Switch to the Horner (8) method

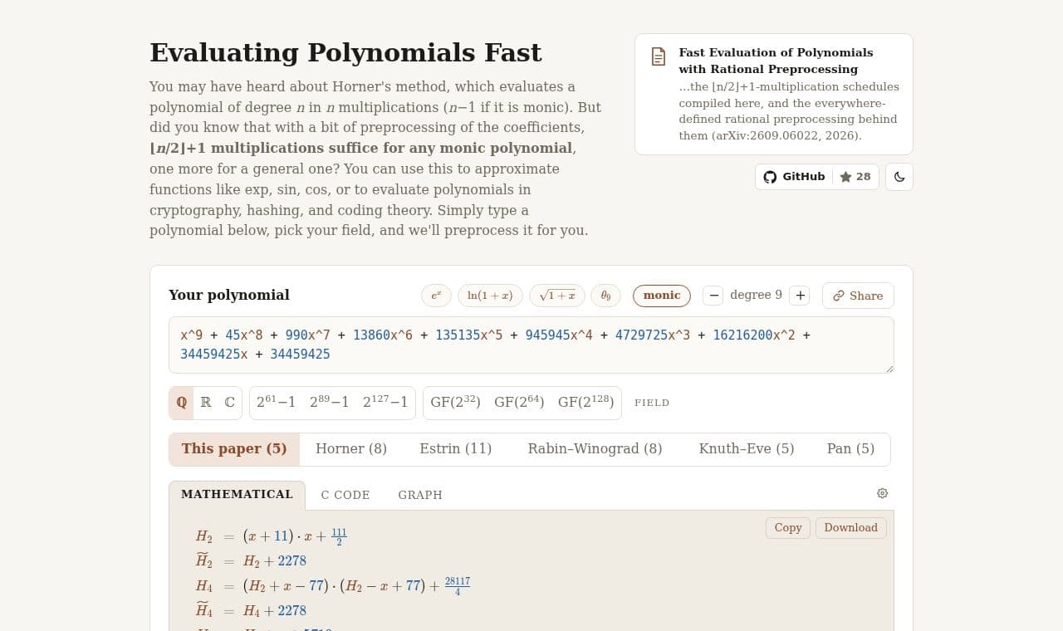coord(351,449)
